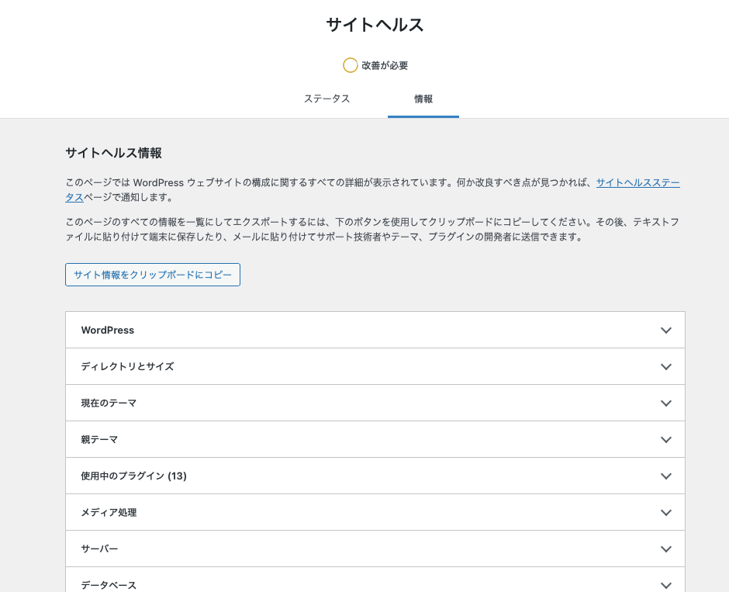
Task: Click the 改善が必要 status circle icon
Action: [350, 66]
